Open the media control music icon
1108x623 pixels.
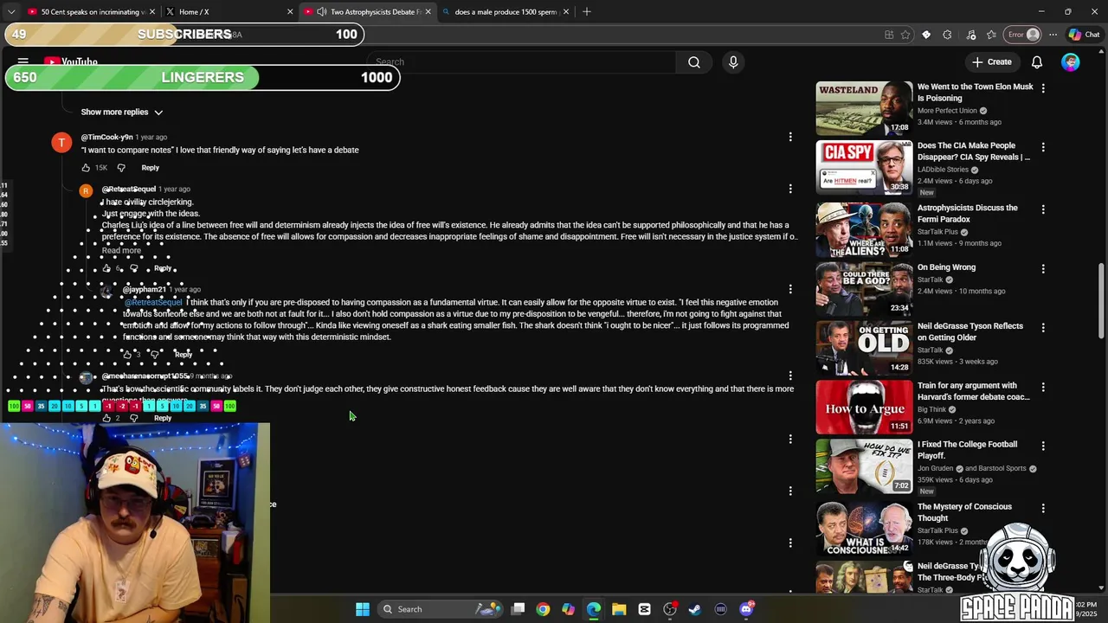970,35
